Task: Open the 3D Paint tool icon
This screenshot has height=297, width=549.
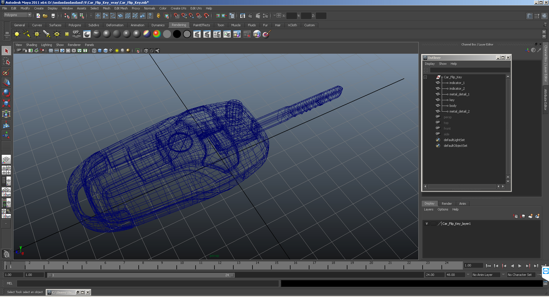Action: (266, 34)
